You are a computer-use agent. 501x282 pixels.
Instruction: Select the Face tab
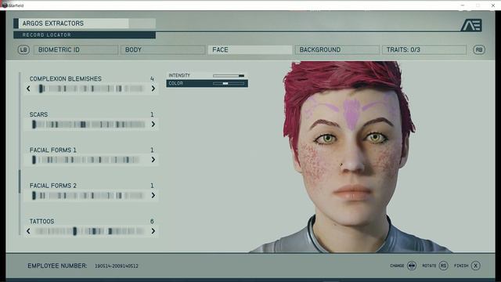coord(250,50)
